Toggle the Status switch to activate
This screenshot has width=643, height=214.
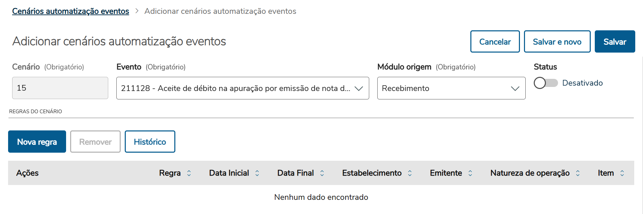point(545,83)
